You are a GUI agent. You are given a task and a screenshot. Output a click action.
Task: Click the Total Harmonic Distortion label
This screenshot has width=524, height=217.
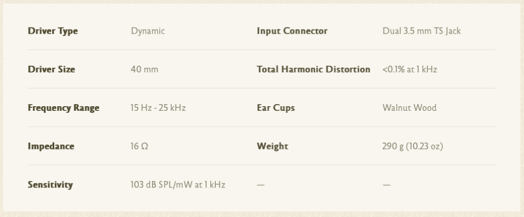313,69
